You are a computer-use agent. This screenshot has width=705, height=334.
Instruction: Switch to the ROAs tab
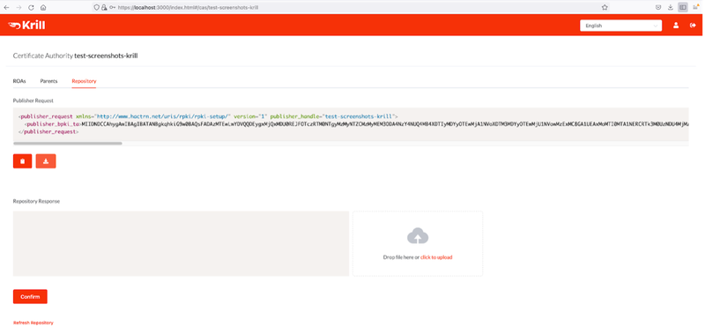pos(19,81)
